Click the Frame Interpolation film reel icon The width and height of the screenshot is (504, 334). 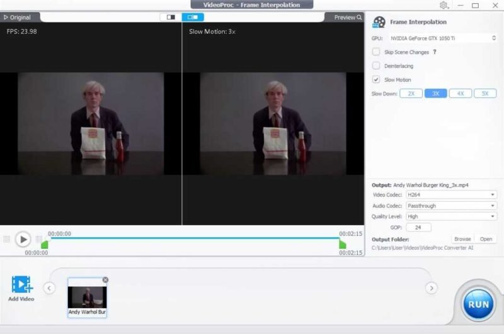click(379, 22)
